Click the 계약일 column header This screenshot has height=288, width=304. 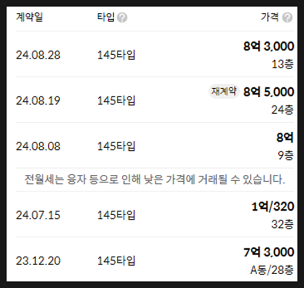point(29,17)
